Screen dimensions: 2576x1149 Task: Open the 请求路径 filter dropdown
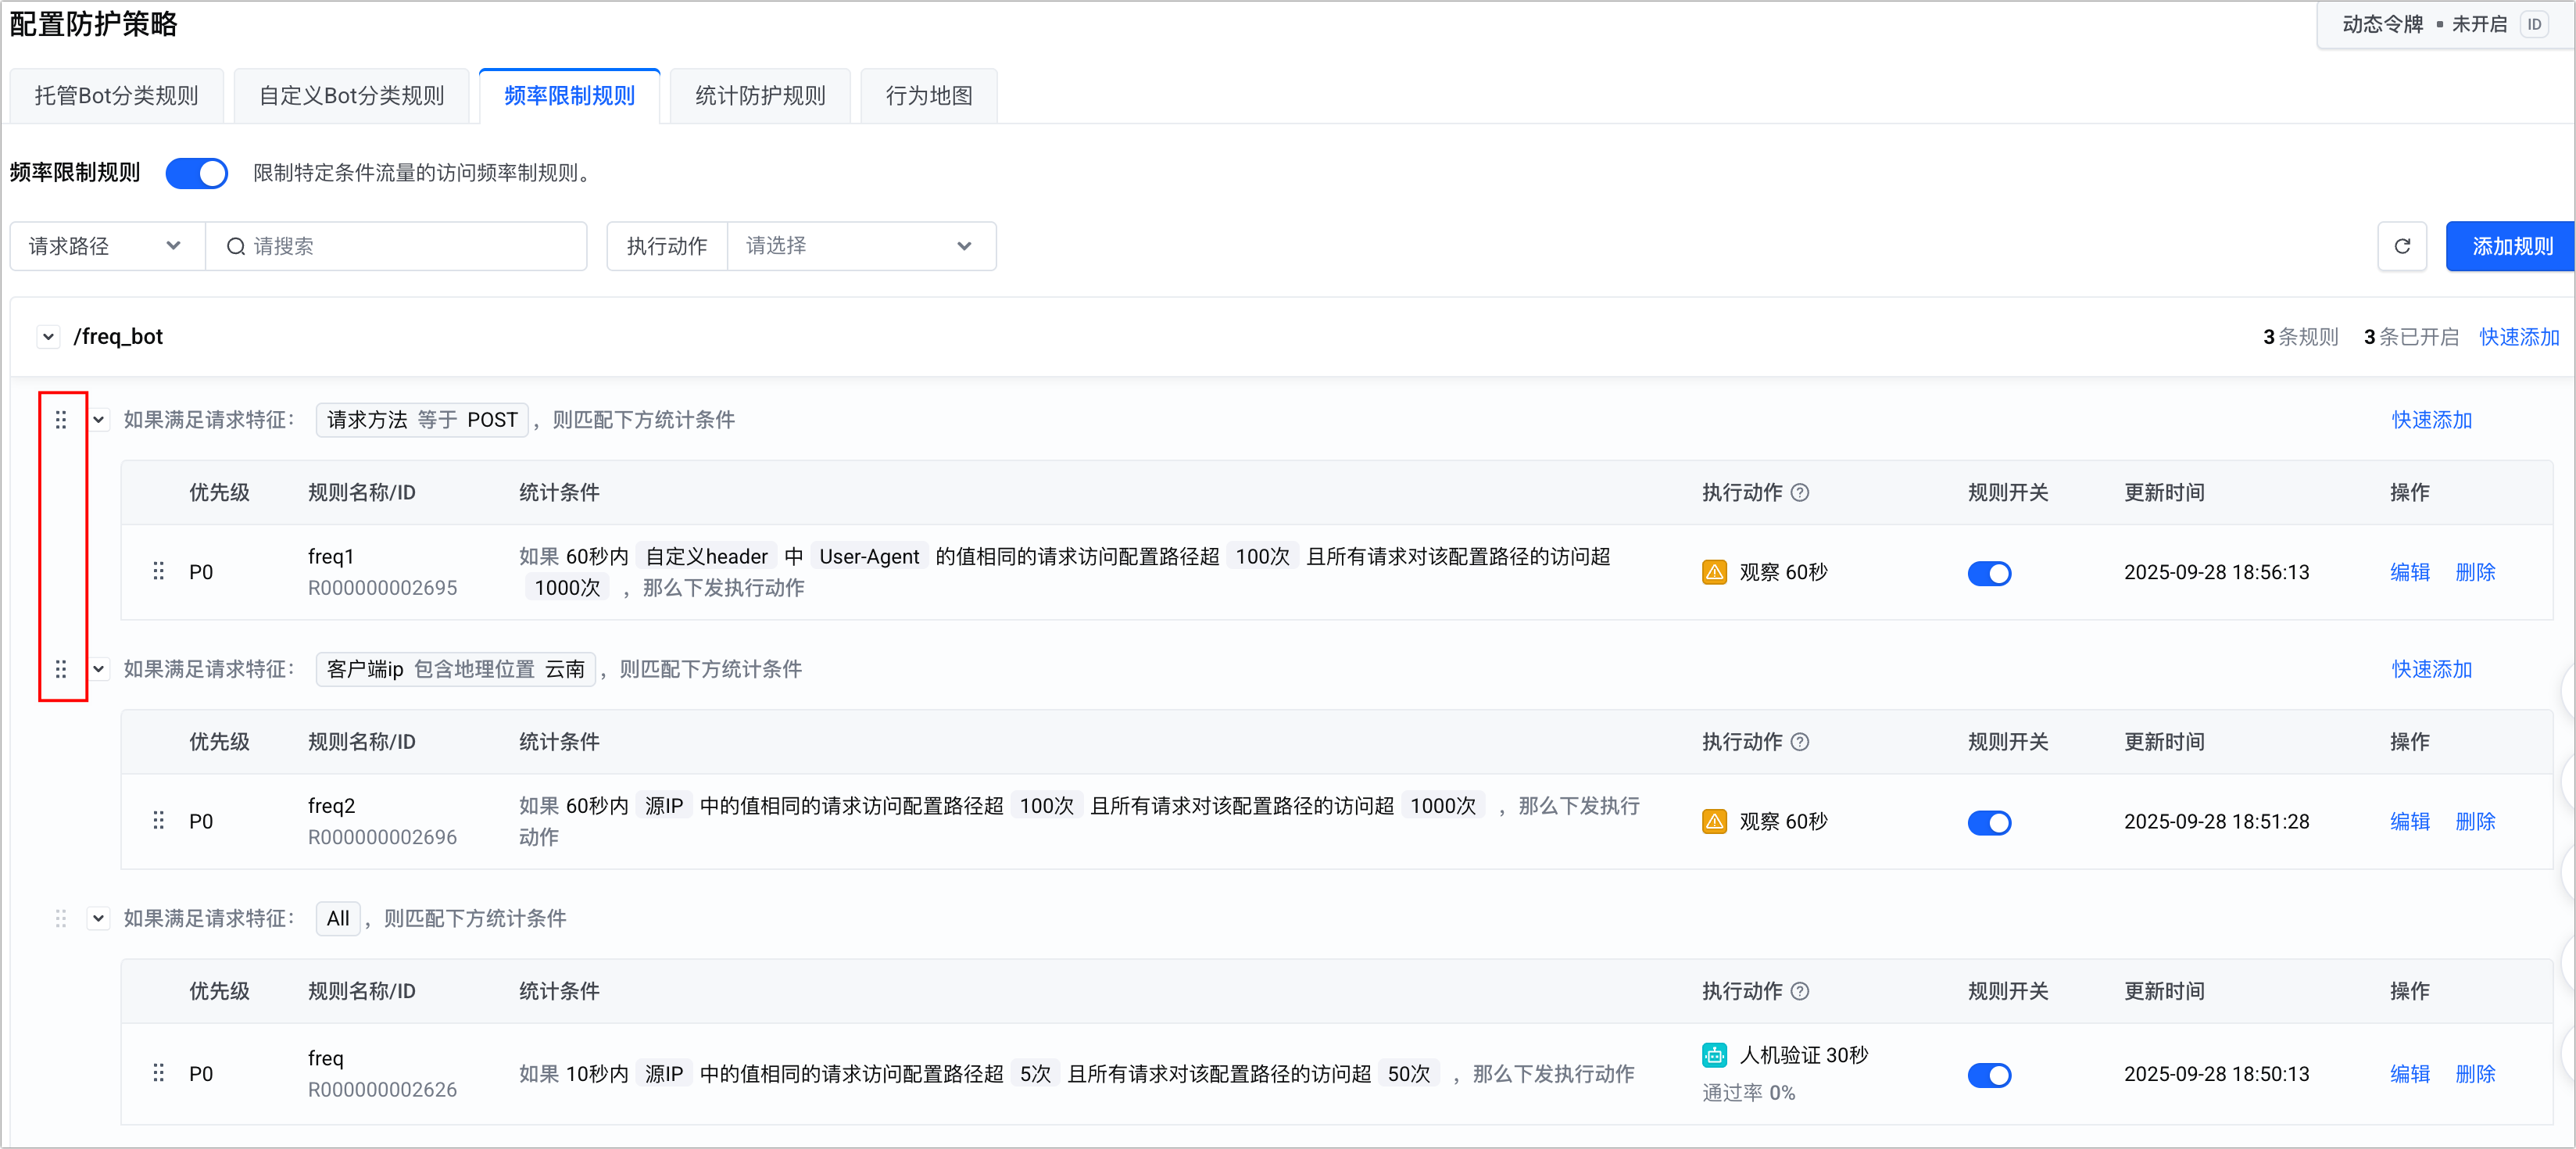point(106,246)
